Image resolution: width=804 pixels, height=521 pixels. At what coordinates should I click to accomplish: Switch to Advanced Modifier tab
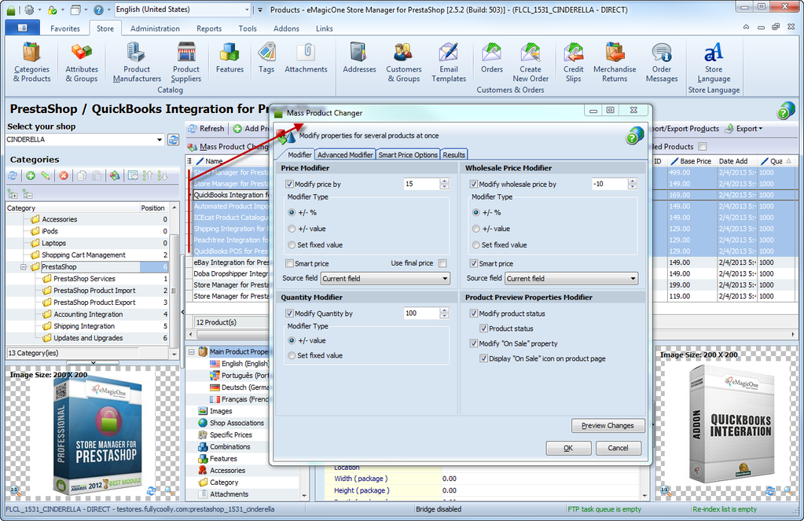pyautogui.click(x=345, y=155)
